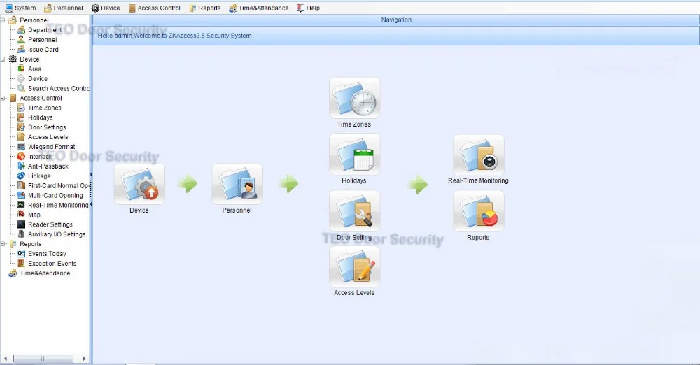This screenshot has height=365, width=700.
Task: Click the Auxiliary I/O Settings tree icon
Action: coord(21,234)
